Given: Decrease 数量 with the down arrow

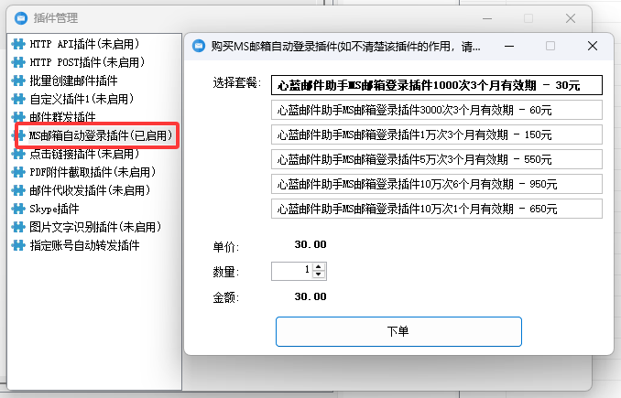Looking at the screenshot, I should [319, 275].
